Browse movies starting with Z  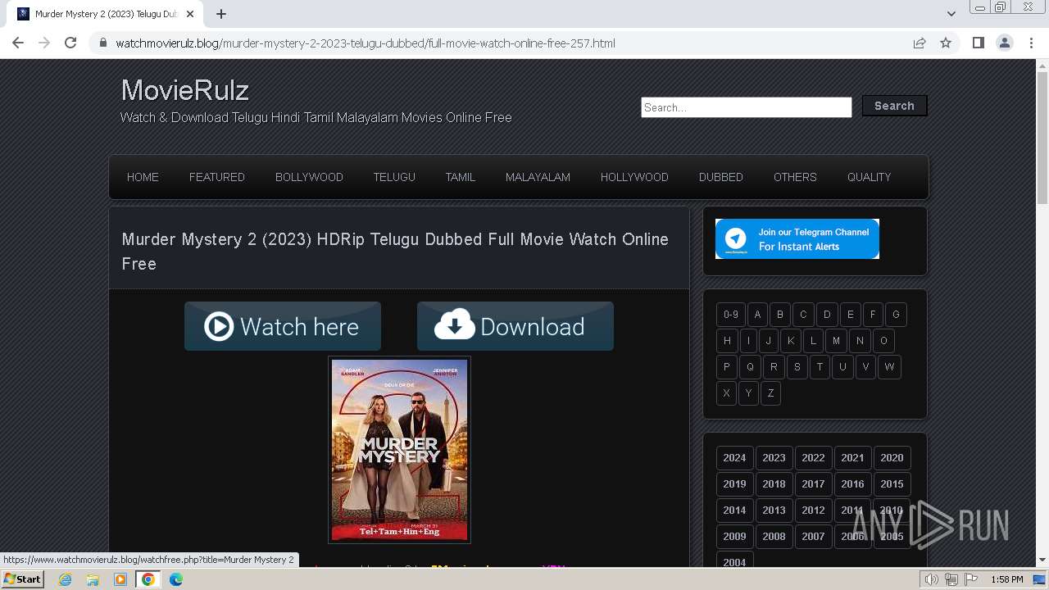coord(770,393)
